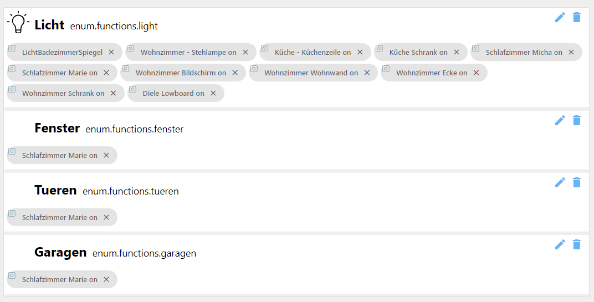Click the pencil icon for Garagen
Image resolution: width=594 pixels, height=302 pixels.
coord(560,244)
